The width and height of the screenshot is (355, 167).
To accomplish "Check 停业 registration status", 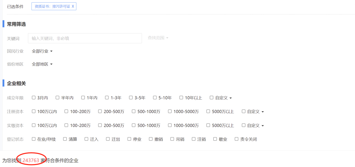I will pos(129,139).
